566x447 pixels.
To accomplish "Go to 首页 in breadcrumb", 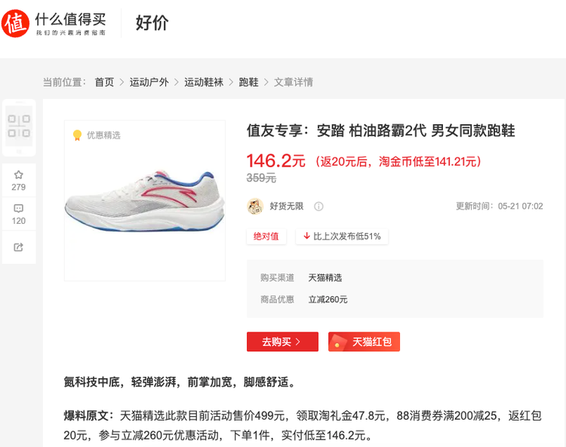I will click(x=104, y=82).
